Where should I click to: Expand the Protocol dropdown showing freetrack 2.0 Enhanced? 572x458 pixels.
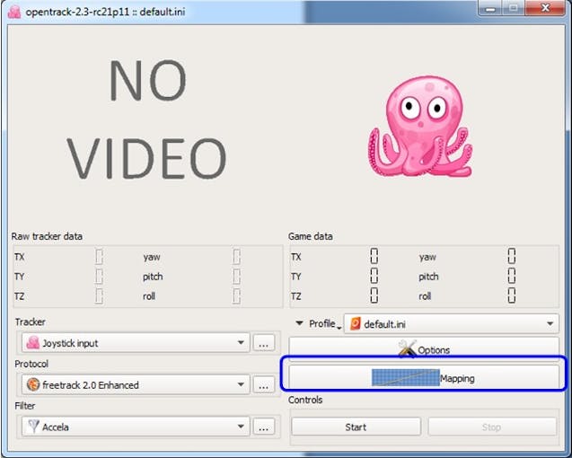[x=136, y=384]
